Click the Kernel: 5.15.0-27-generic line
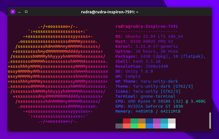 click(x=147, y=46)
